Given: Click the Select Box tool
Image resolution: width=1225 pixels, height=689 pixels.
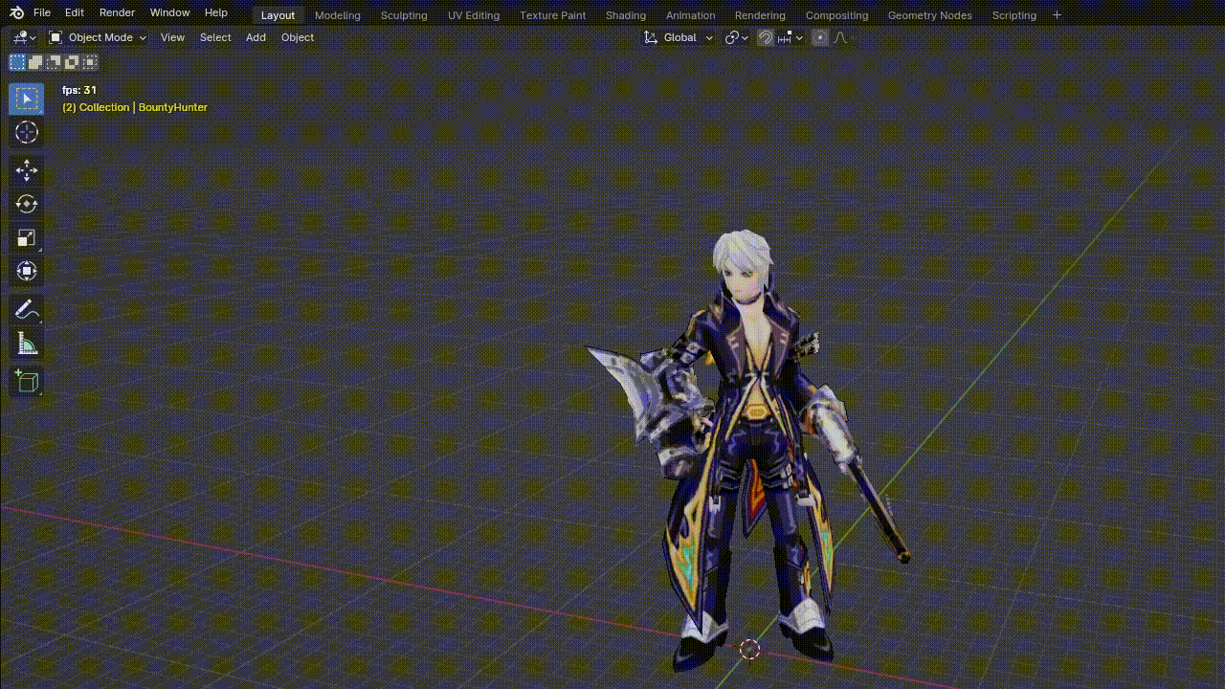Looking at the screenshot, I should pyautogui.click(x=27, y=99).
